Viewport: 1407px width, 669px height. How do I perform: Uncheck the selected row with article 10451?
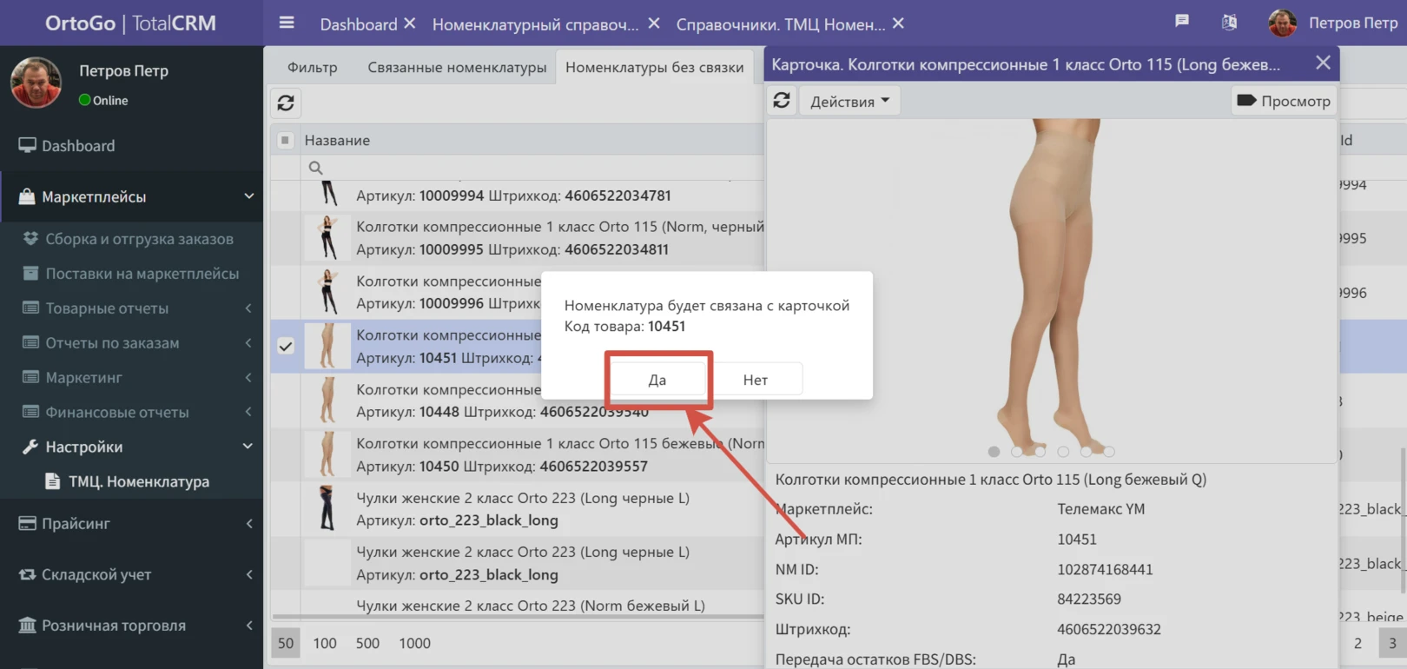286,346
